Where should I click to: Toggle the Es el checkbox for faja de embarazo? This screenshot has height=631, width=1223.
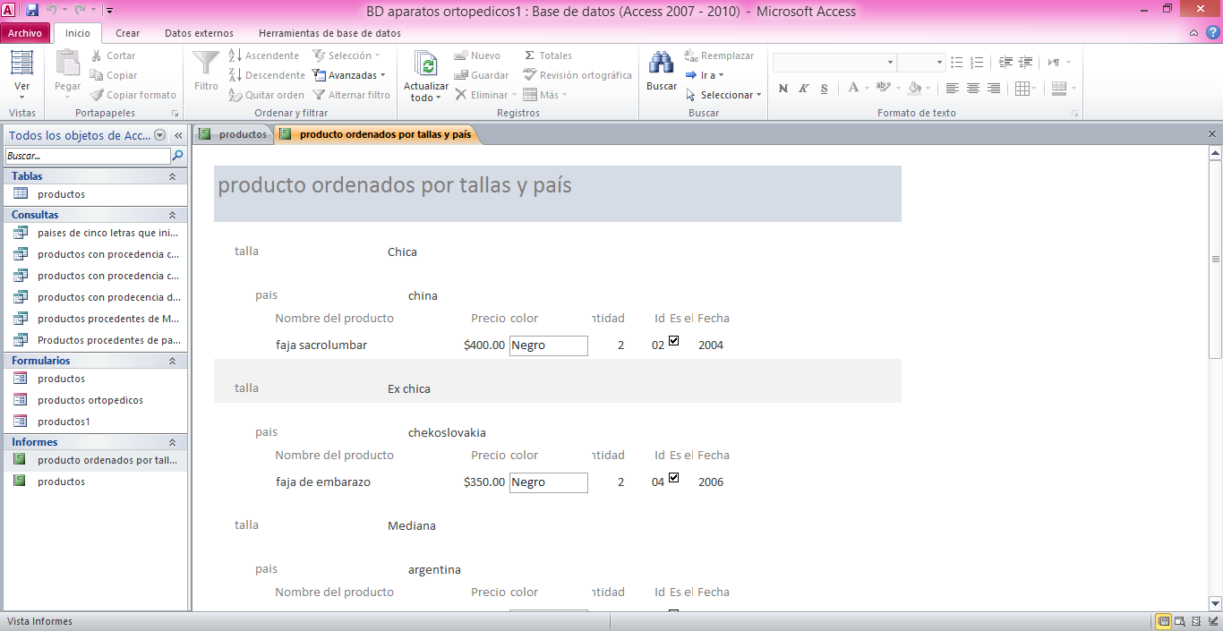click(x=673, y=476)
